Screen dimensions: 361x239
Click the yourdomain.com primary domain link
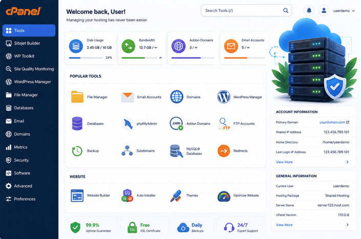click(332, 122)
